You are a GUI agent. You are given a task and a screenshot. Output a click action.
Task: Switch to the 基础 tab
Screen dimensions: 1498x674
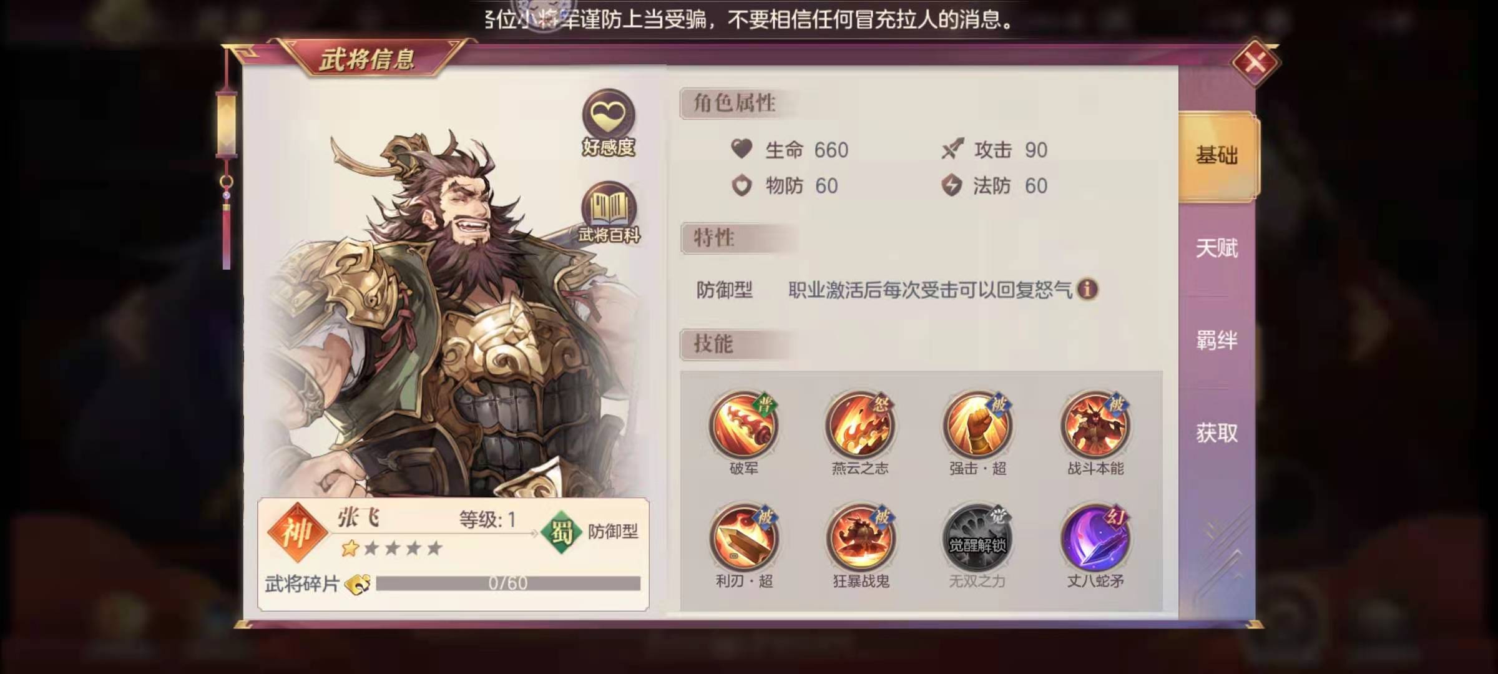(x=1217, y=156)
